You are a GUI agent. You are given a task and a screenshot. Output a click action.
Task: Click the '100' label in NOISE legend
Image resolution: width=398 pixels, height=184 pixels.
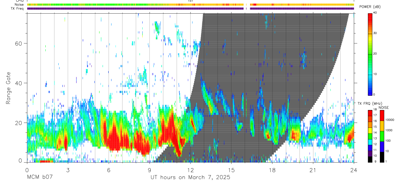point(388,141)
